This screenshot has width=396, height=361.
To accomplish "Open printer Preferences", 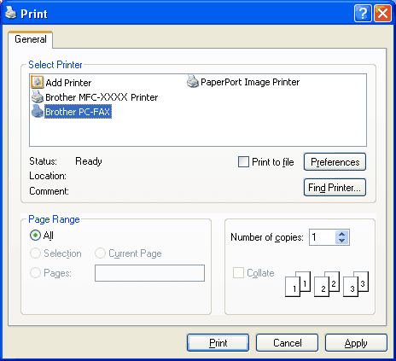I will click(x=335, y=162).
